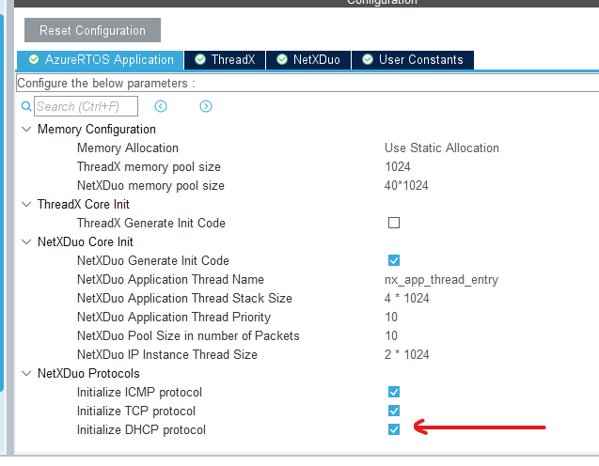Edit Pool Size in number of Packets value

click(x=391, y=335)
